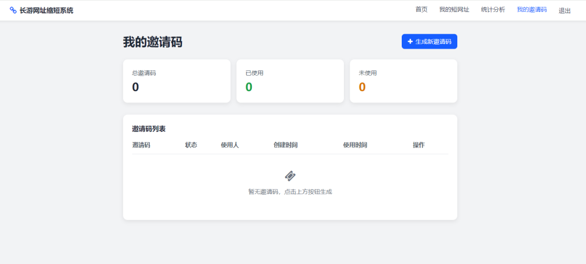Viewport: 586px width, 264px height.
Task: Click the 操作 column header
Action: pyautogui.click(x=418, y=145)
